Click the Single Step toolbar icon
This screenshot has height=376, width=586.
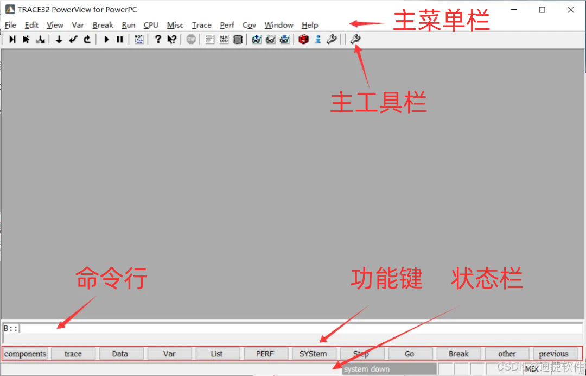(x=12, y=39)
